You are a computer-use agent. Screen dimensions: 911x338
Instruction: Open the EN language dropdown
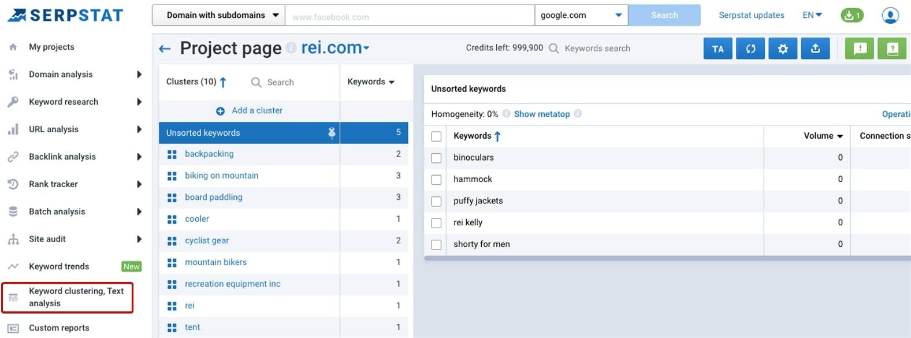(x=812, y=15)
